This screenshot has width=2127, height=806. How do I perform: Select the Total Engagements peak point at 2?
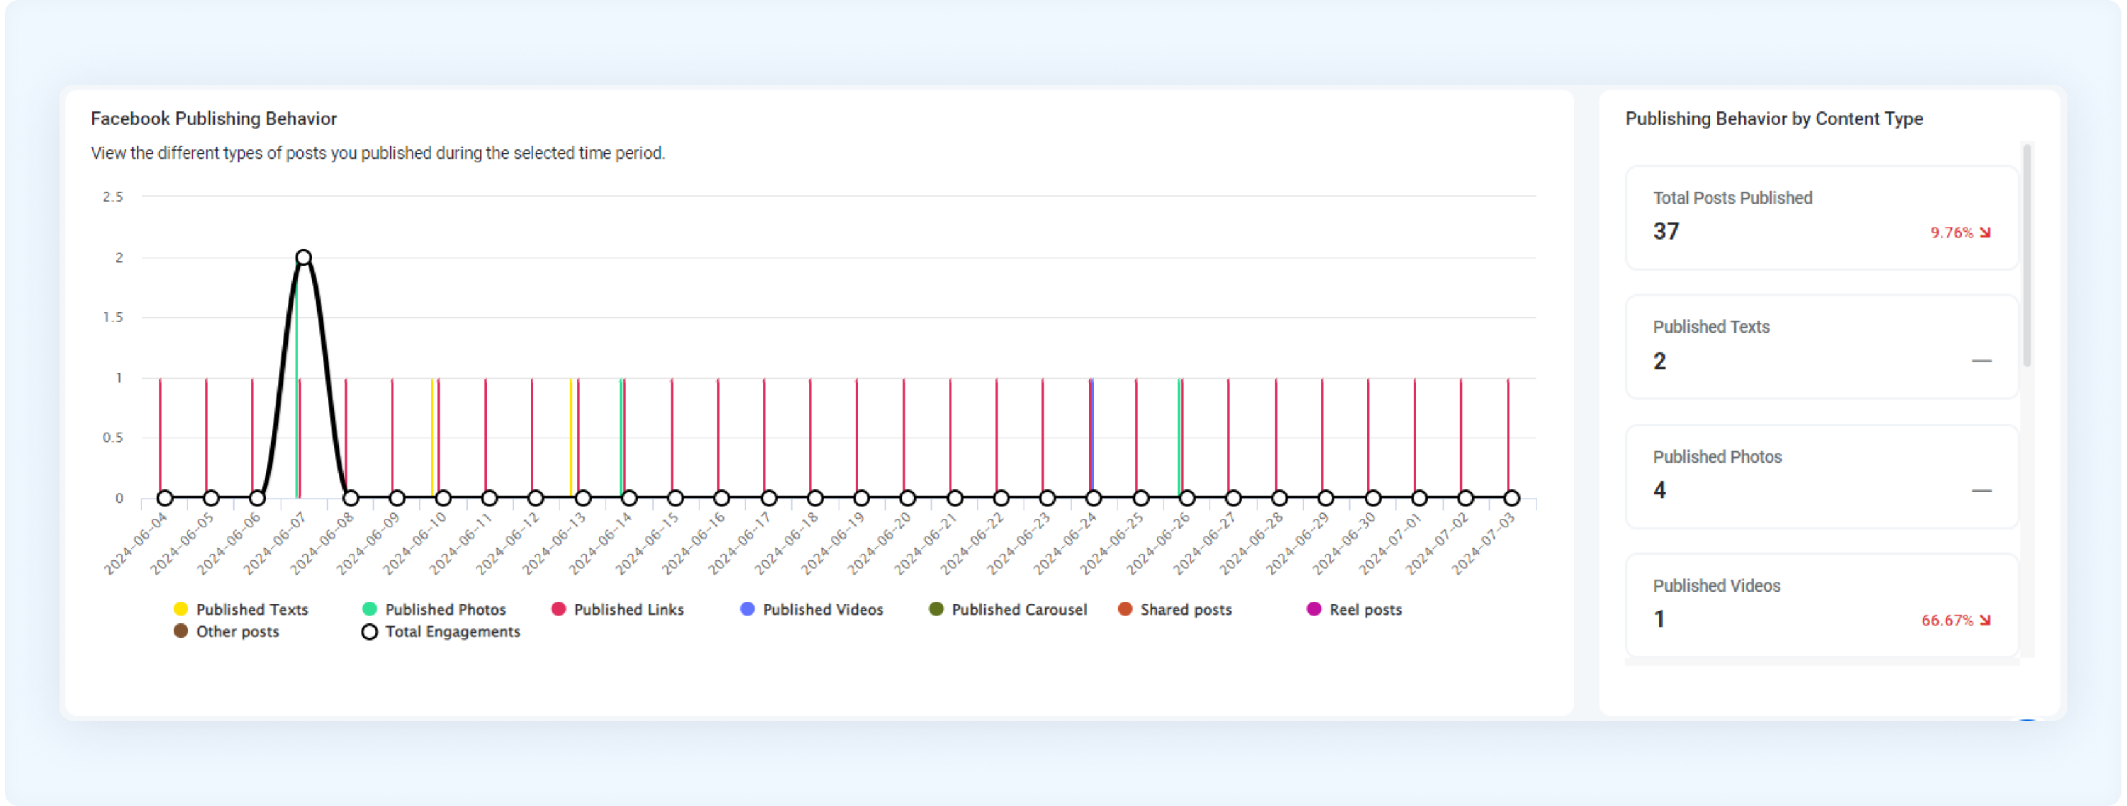304,257
